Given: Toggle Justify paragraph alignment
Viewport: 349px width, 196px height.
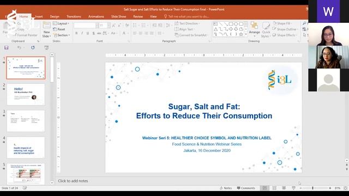Looking at the screenshot, I should click(152, 33).
